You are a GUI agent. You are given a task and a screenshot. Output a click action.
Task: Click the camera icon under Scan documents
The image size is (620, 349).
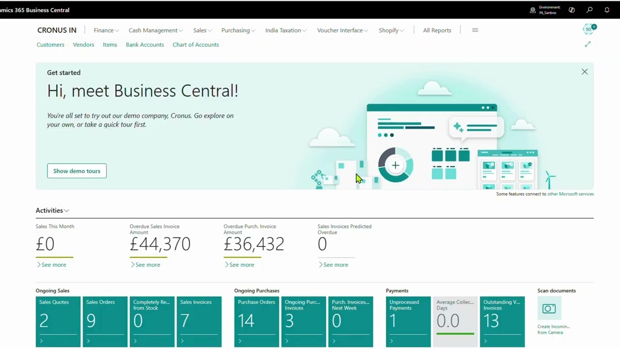pos(549,308)
